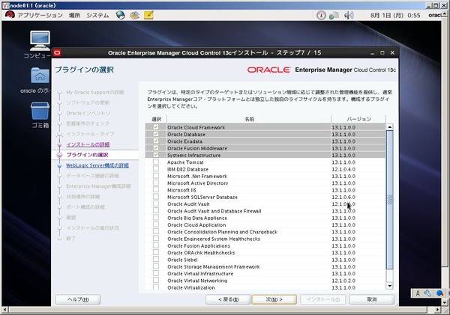The image size is (450, 315).
Task: Open the Applications menu (アプリケーション)
Action: pyautogui.click(x=40, y=15)
